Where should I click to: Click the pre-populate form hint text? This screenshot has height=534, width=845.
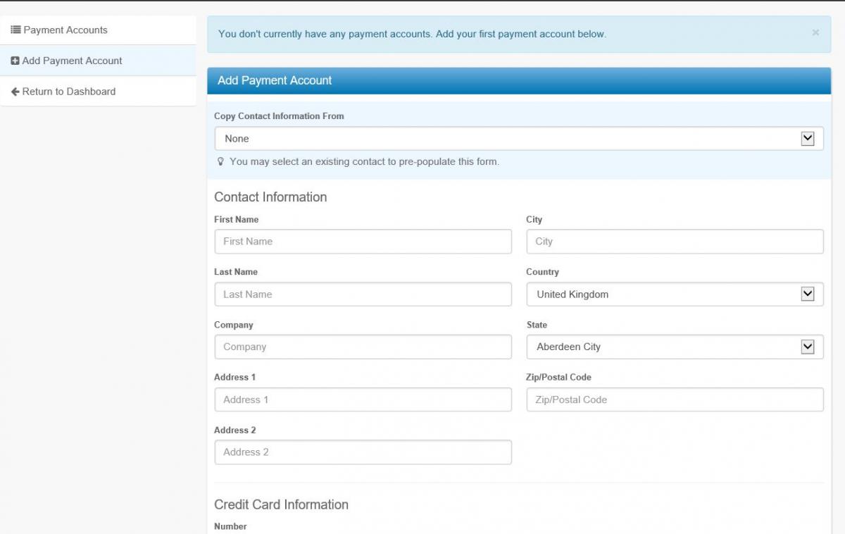pos(364,162)
